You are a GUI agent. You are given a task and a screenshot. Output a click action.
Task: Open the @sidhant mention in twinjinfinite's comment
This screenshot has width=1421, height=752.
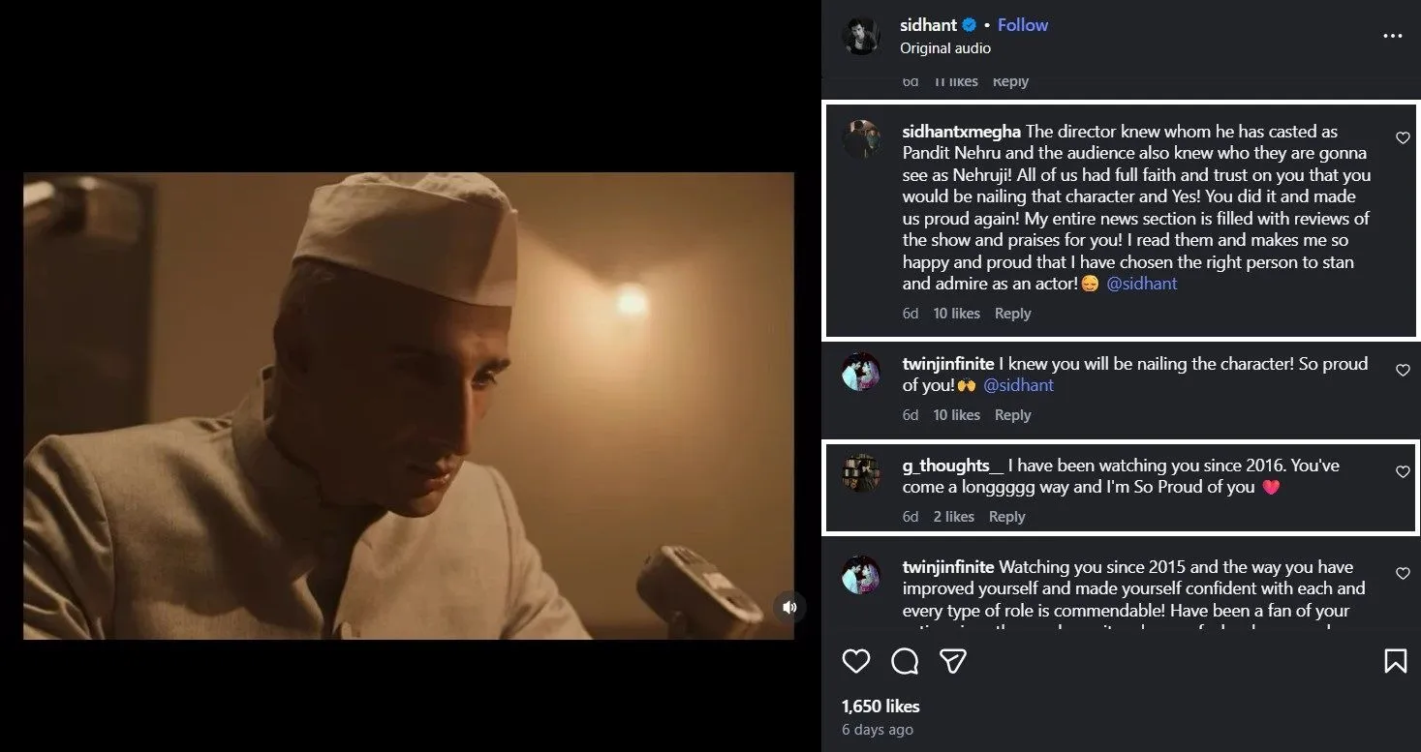tap(1018, 385)
